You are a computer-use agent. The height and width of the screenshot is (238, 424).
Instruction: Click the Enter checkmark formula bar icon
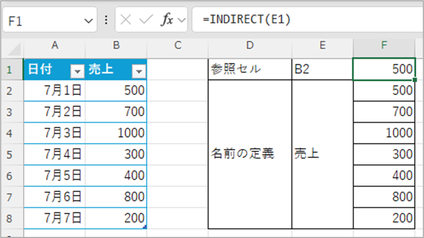point(145,21)
